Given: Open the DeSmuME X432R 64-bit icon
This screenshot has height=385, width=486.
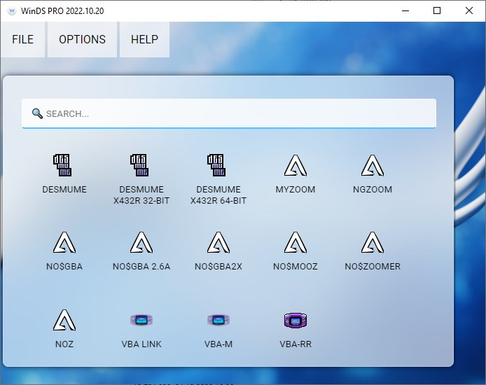Looking at the screenshot, I should (216, 165).
